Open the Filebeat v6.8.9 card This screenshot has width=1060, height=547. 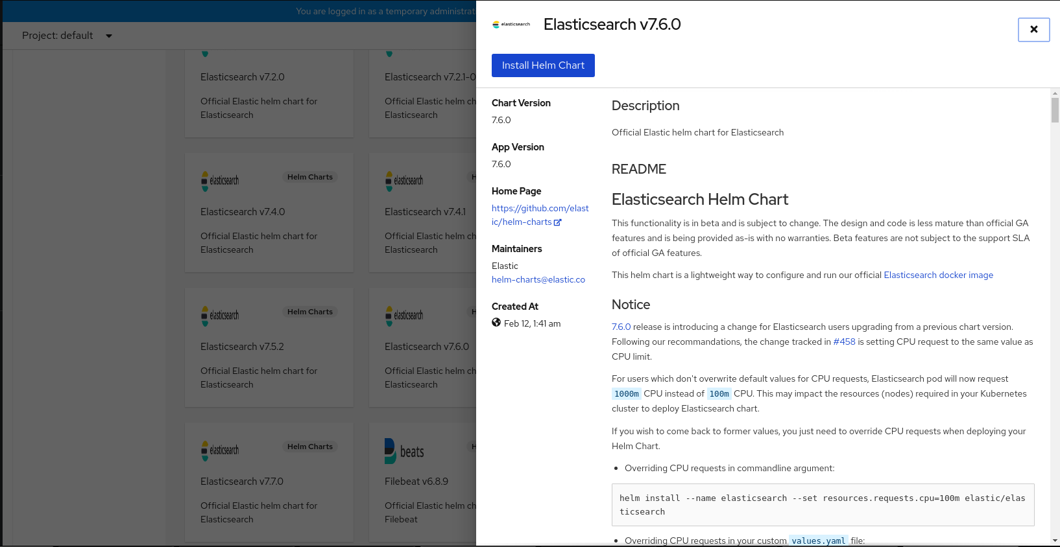[x=423, y=482]
